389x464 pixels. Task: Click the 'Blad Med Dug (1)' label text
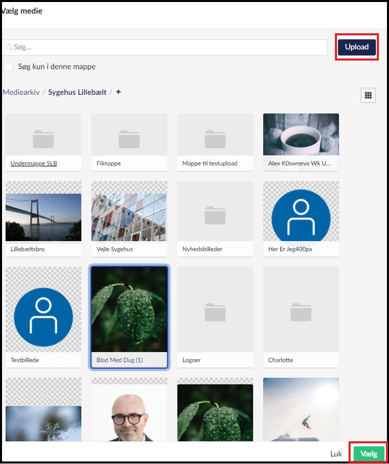pos(120,360)
